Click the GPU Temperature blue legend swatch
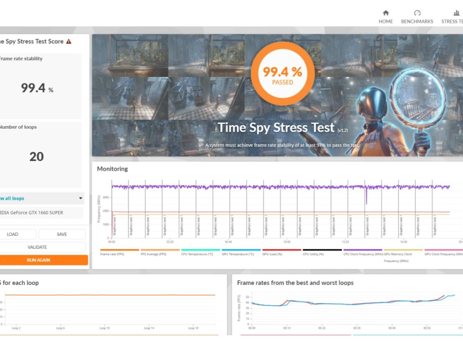The image size is (463, 347). [x=241, y=250]
